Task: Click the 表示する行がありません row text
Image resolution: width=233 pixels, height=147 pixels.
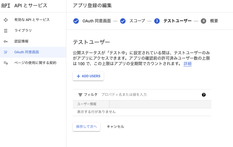Action: click(x=96, y=112)
